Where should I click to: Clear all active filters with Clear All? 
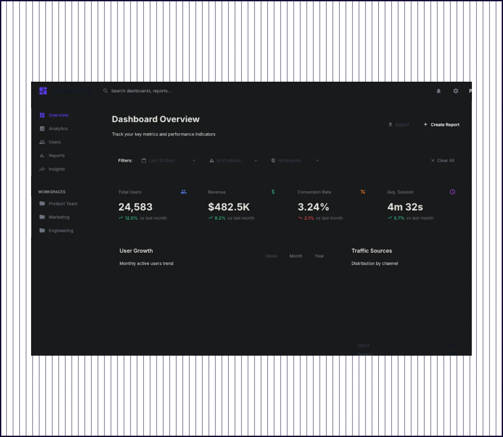point(442,160)
